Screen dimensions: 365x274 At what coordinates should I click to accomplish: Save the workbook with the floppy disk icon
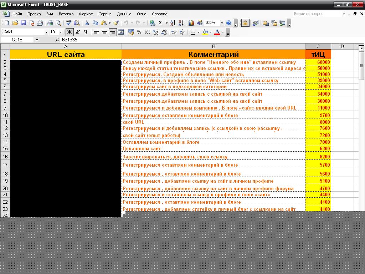[x=24, y=23]
